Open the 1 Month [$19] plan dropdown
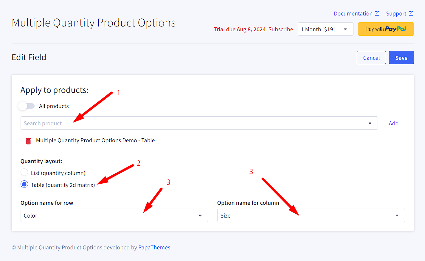The image size is (425, 261). (x=325, y=29)
